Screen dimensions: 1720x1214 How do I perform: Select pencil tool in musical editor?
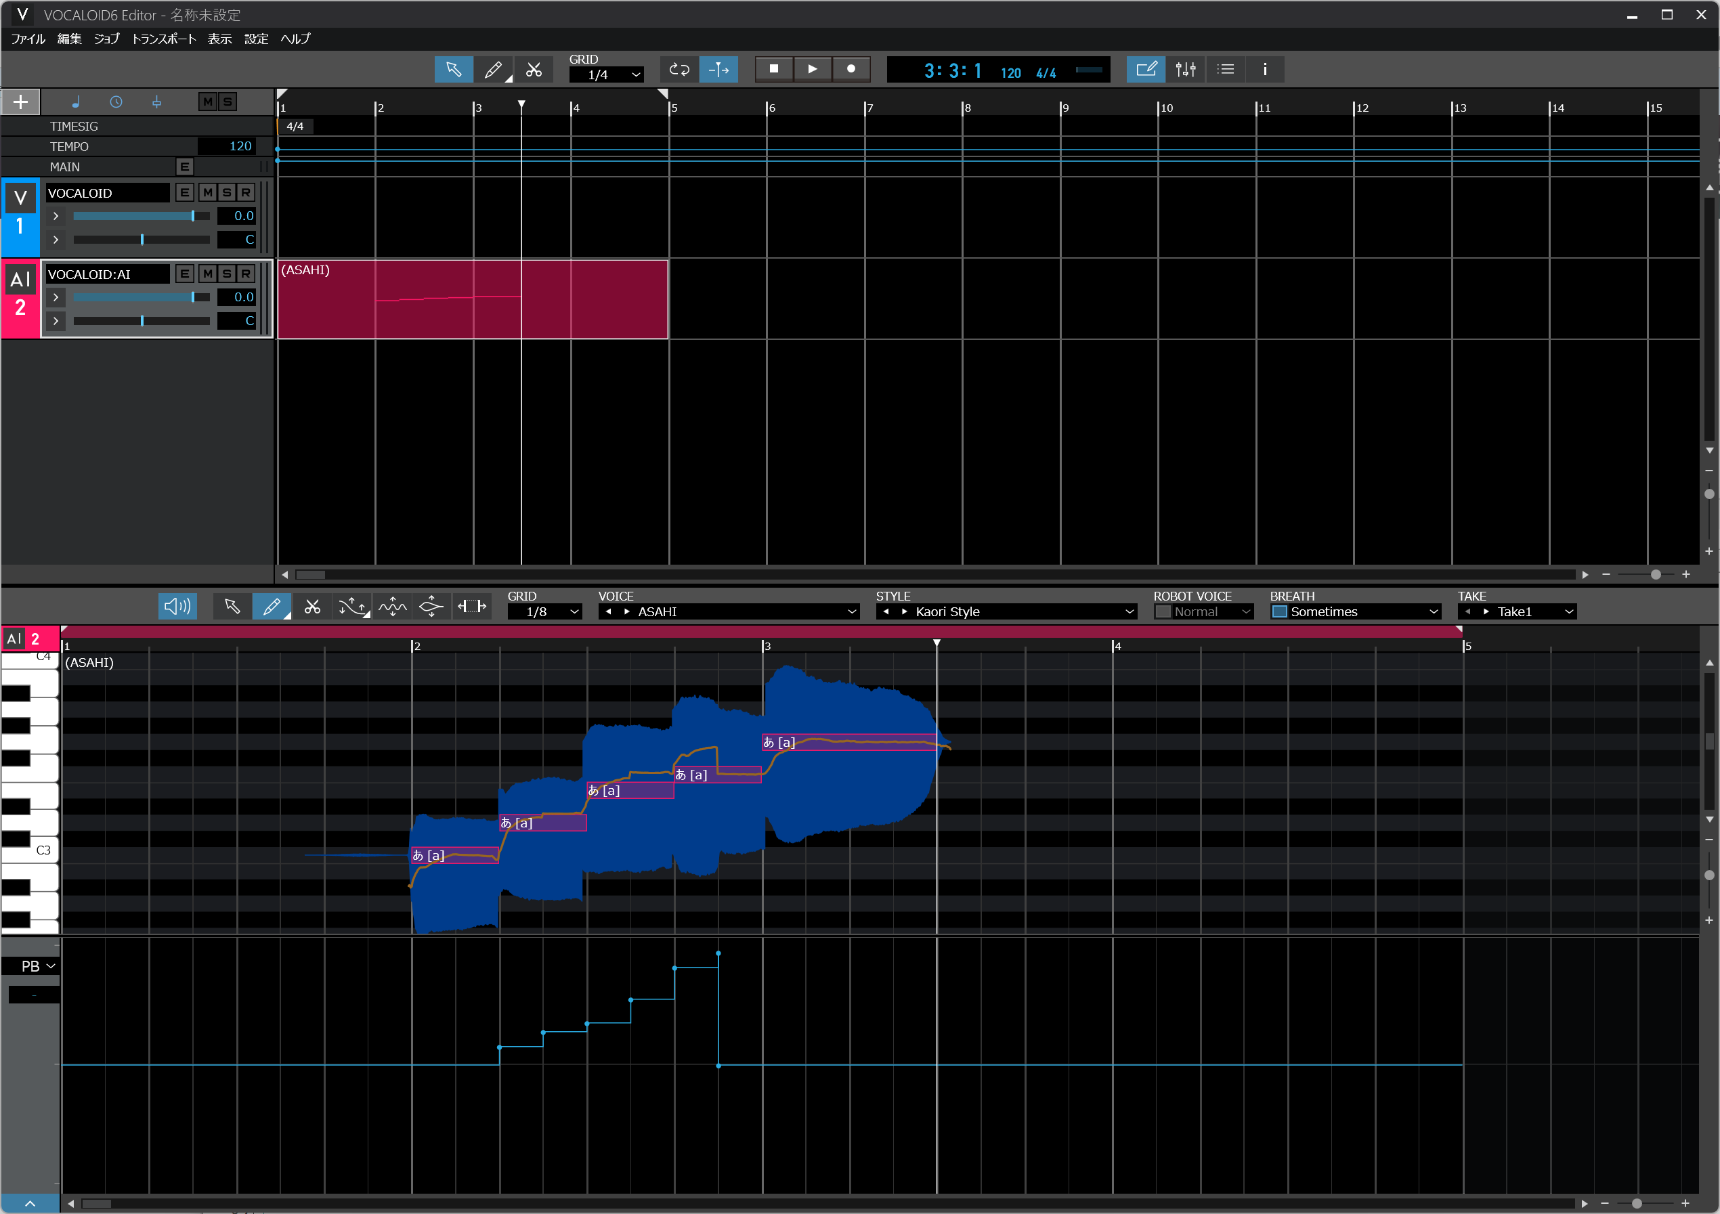pos(272,607)
